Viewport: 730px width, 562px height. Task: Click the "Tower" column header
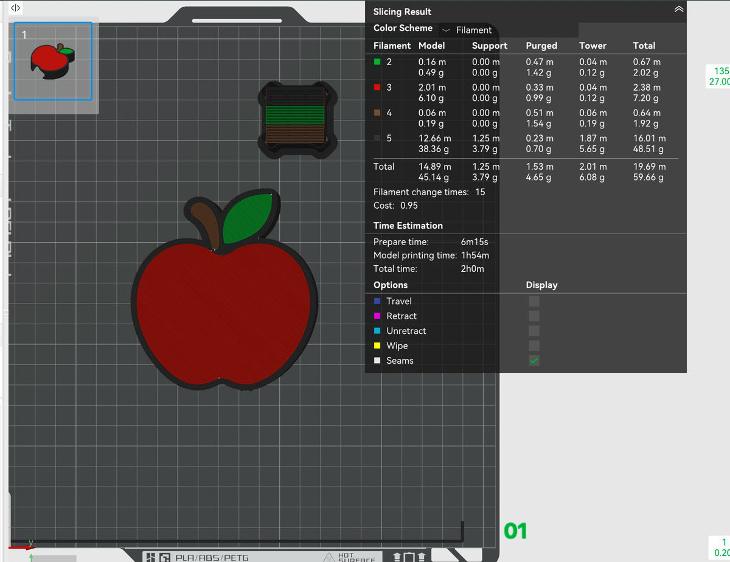point(593,46)
